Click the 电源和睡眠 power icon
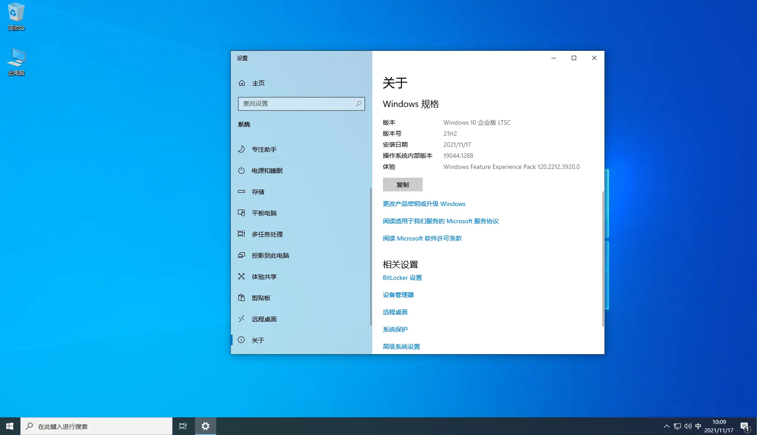This screenshot has width=757, height=435. (x=241, y=171)
